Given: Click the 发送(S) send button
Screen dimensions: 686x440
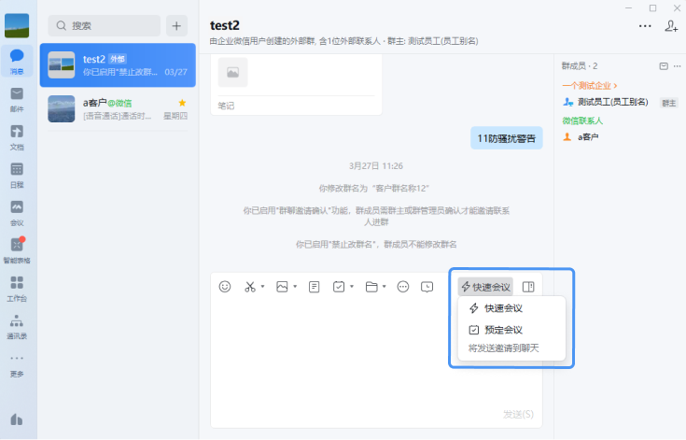Looking at the screenshot, I should point(518,414).
